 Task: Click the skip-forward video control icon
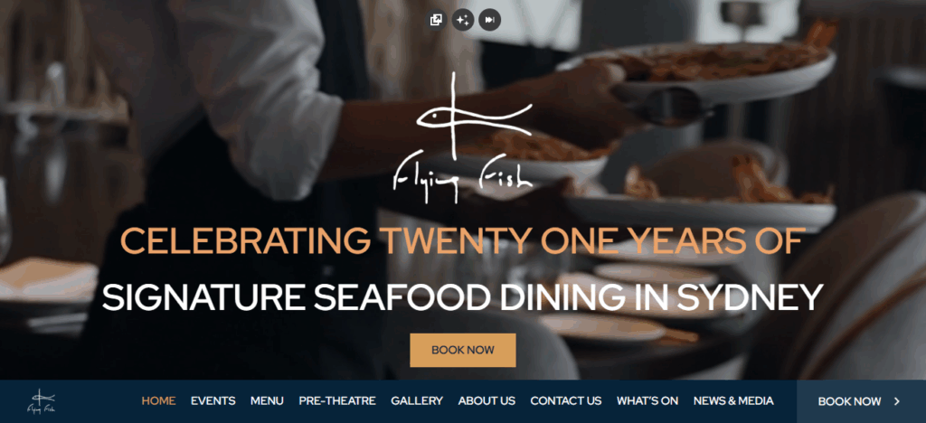489,20
